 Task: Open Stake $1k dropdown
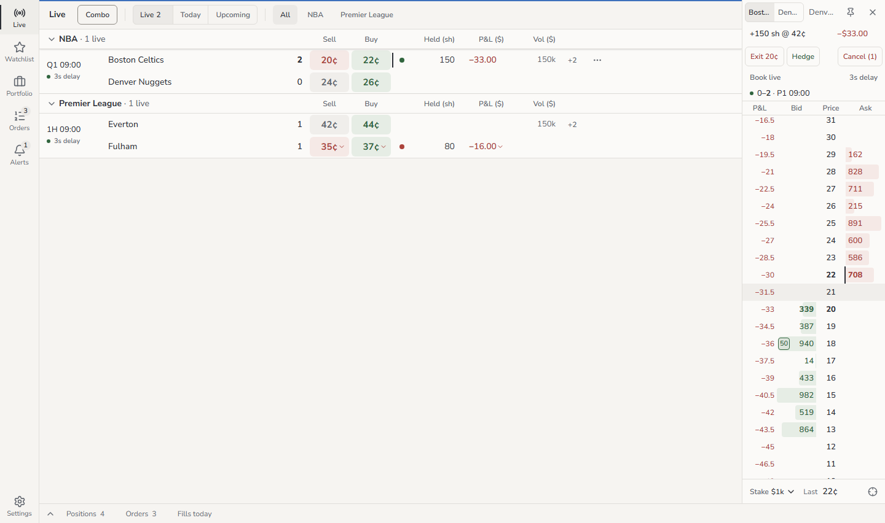tap(772, 492)
